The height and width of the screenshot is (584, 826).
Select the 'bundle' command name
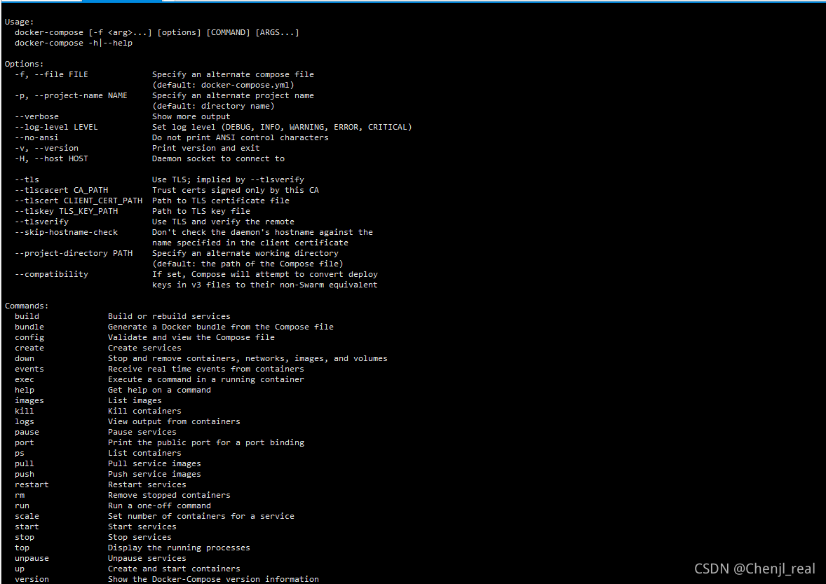tap(29, 327)
